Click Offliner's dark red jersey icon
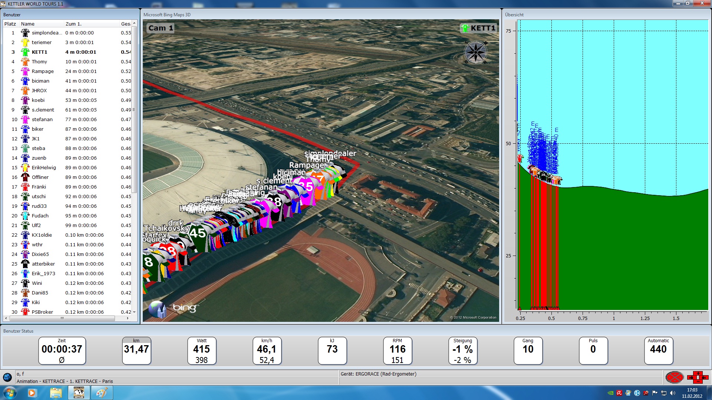Screen dimensions: 712x400 tap(25, 177)
